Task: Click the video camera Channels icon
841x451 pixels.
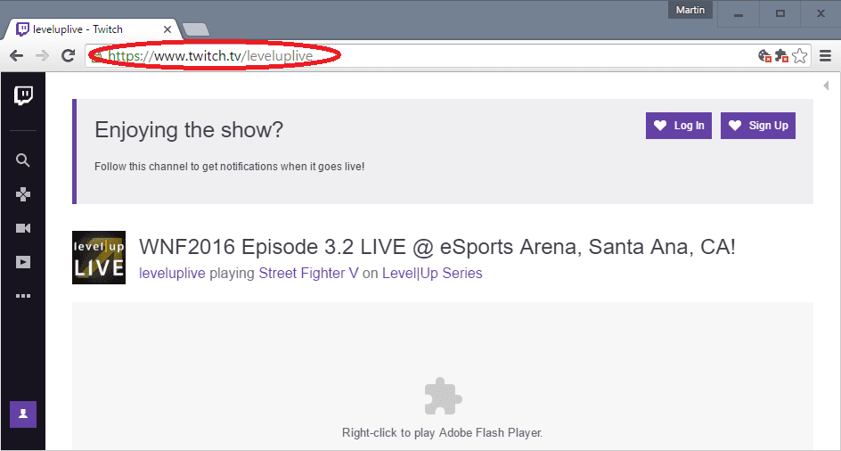Action: pos(23,228)
